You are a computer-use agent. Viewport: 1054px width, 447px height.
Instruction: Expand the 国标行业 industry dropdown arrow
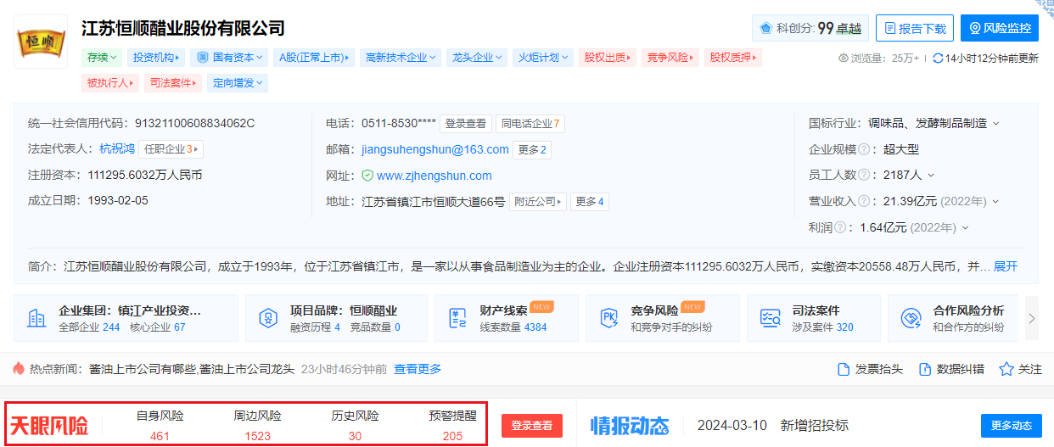[996, 124]
